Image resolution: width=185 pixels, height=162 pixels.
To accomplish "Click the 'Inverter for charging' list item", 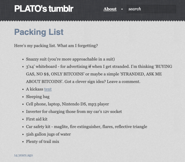I will click(x=74, y=112).
